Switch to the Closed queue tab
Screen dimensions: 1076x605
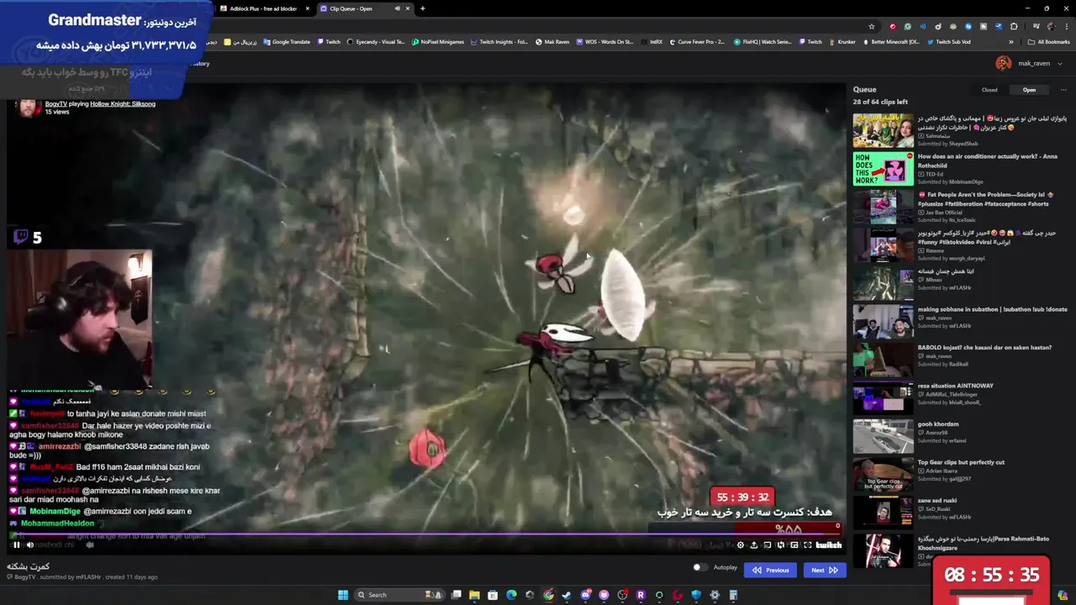[x=989, y=90]
